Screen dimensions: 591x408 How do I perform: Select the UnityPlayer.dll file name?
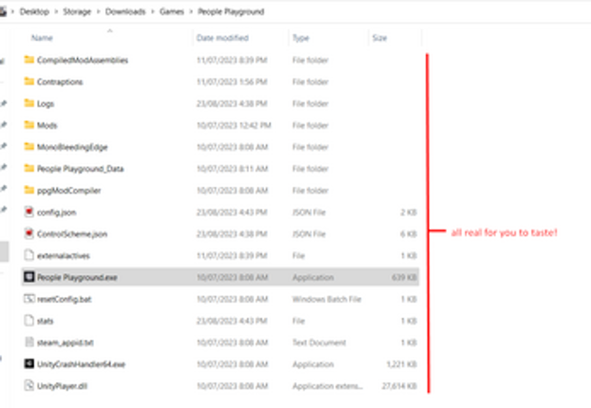[62, 386]
